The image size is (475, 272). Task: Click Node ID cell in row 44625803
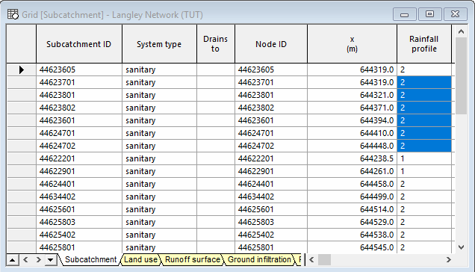(x=271, y=222)
